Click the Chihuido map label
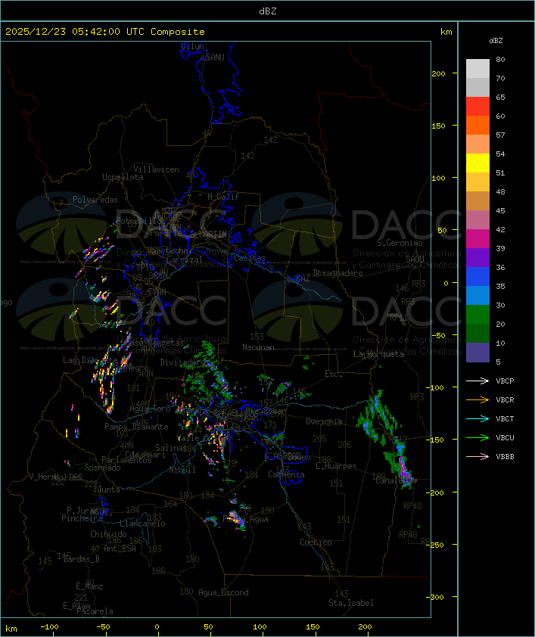535x637 pixels. (108, 534)
